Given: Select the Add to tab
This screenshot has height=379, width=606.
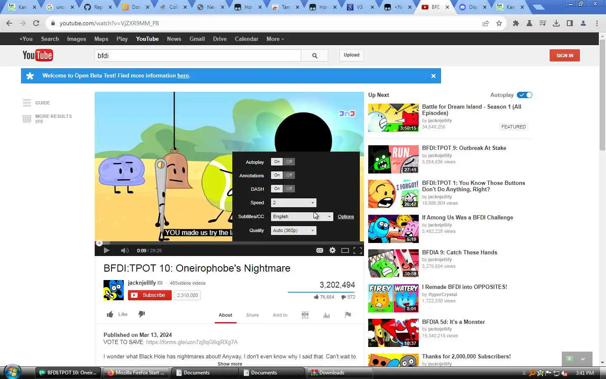Looking at the screenshot, I should [280, 315].
